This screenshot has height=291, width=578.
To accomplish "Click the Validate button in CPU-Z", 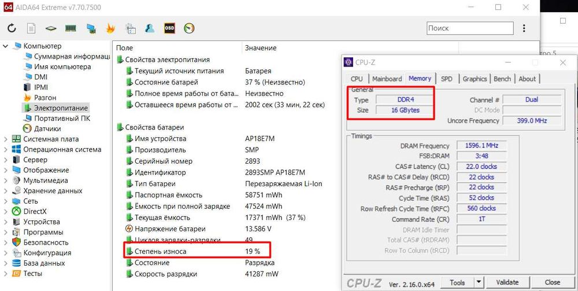I will [507, 282].
